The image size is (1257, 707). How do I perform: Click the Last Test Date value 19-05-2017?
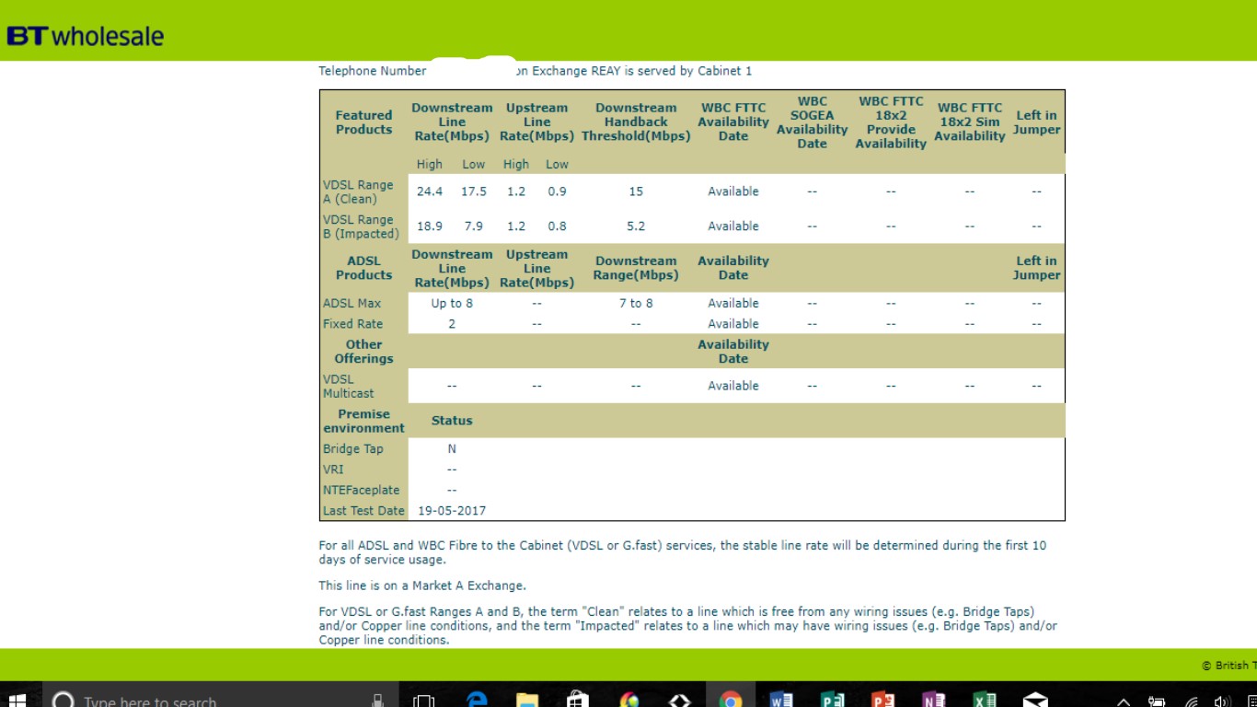pos(452,511)
